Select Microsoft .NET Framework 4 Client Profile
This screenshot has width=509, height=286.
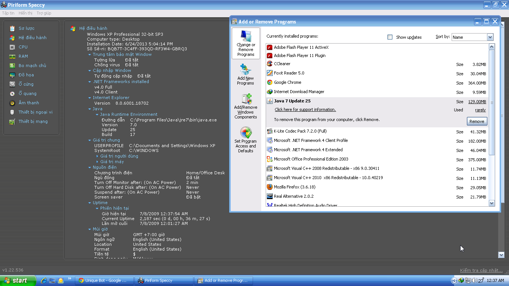(x=377, y=140)
